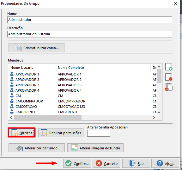Click the Cancelar button

106,163
